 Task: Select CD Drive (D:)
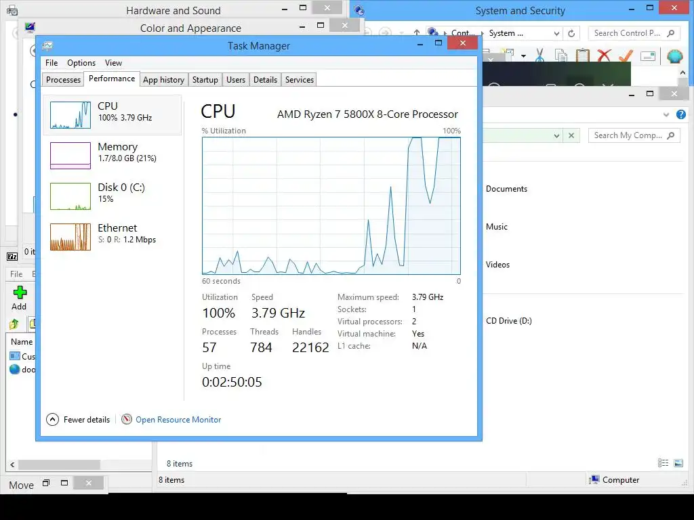click(508, 321)
